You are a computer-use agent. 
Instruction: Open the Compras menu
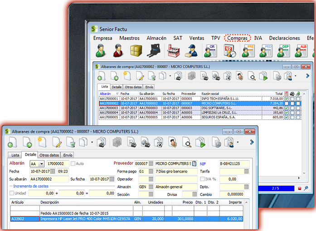tap(237, 38)
